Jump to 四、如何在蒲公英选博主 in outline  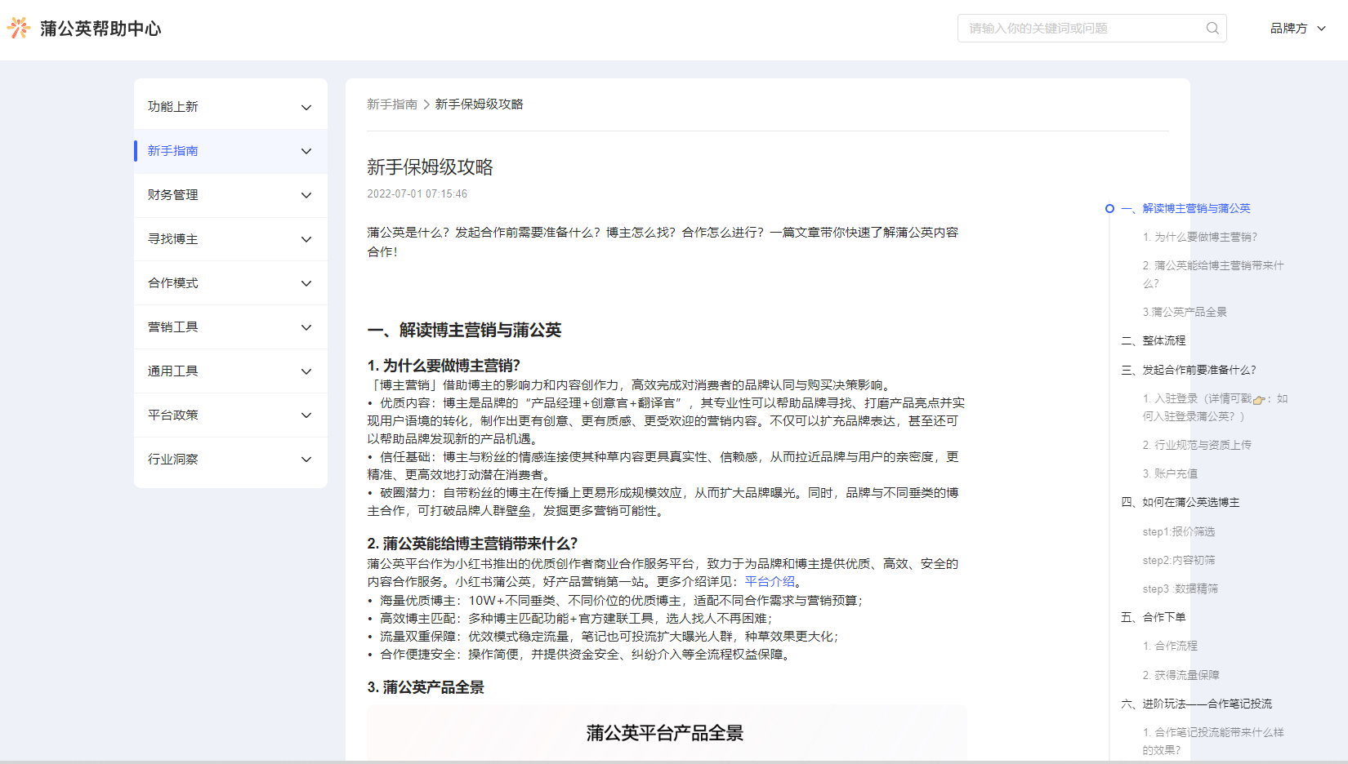click(x=1181, y=503)
